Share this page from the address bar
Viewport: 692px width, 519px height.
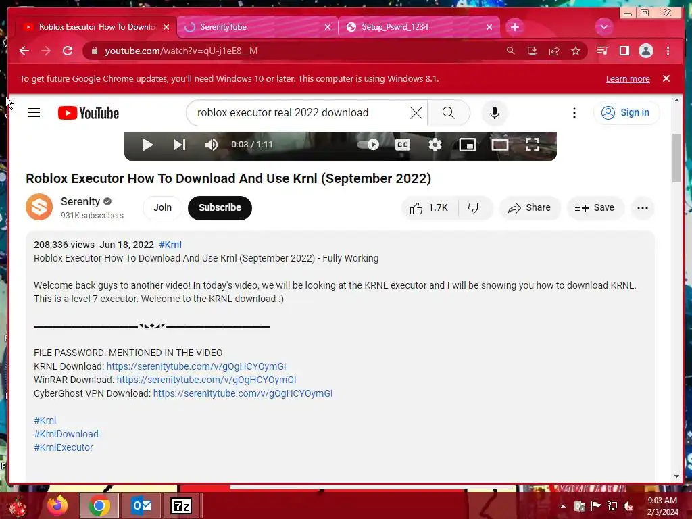pyautogui.click(x=554, y=51)
